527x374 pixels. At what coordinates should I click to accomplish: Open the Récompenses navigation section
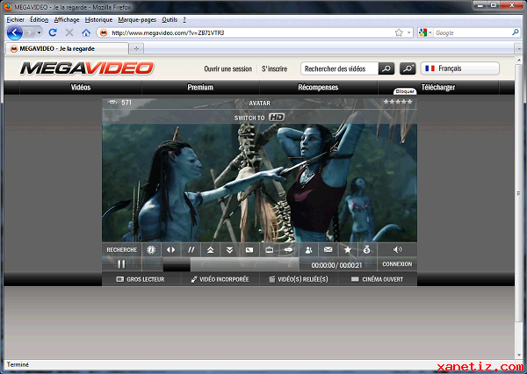[318, 88]
